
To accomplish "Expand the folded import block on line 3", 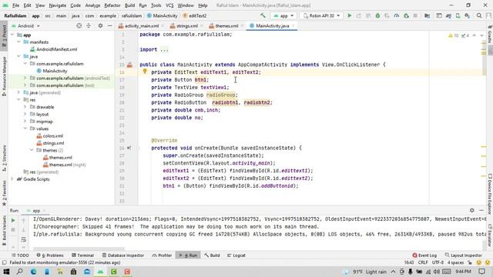I will (164, 49).
